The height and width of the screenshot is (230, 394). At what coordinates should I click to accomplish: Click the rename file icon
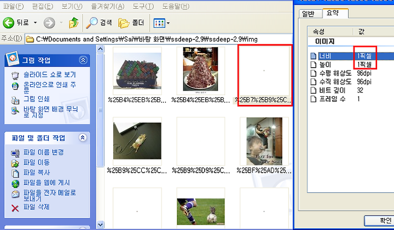[15, 153]
